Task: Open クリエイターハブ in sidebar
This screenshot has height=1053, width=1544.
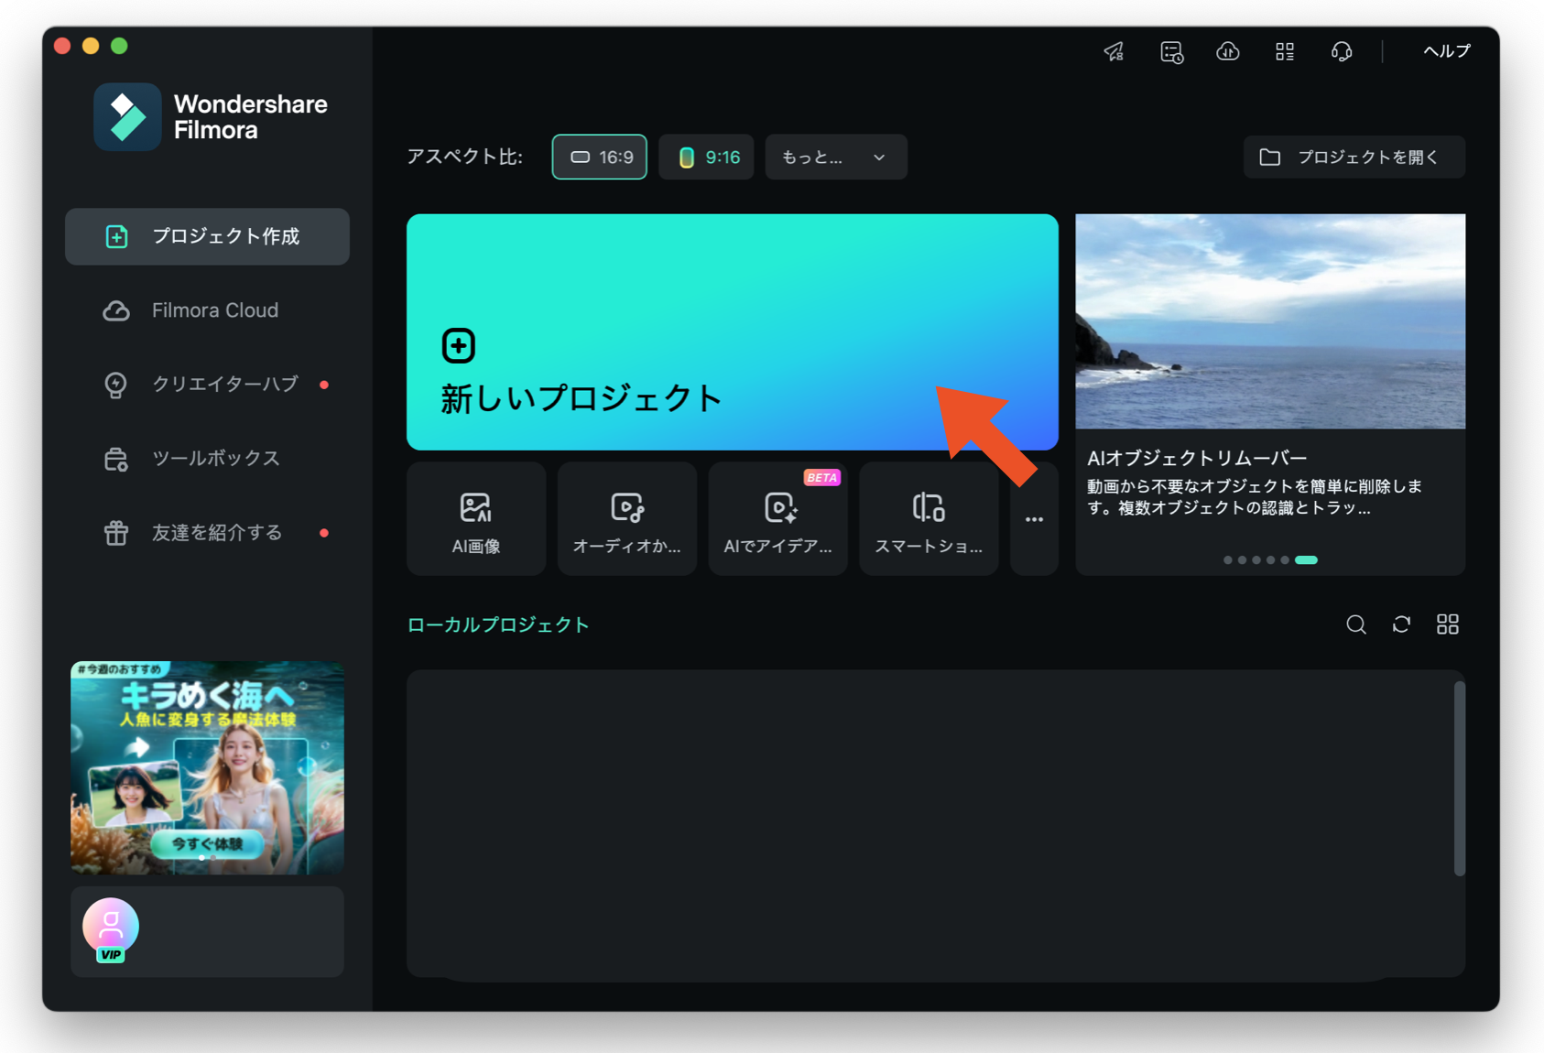Action: [x=207, y=385]
